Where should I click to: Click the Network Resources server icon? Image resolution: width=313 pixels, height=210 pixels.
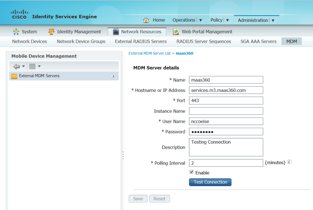(x=116, y=32)
